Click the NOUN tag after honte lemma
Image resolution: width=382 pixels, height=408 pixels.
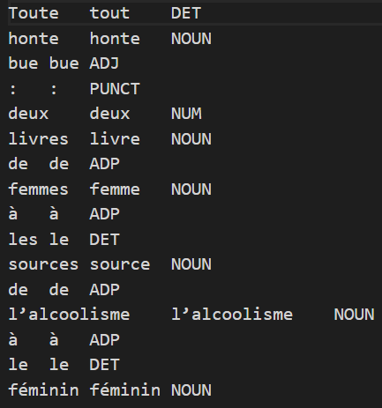[191, 39]
